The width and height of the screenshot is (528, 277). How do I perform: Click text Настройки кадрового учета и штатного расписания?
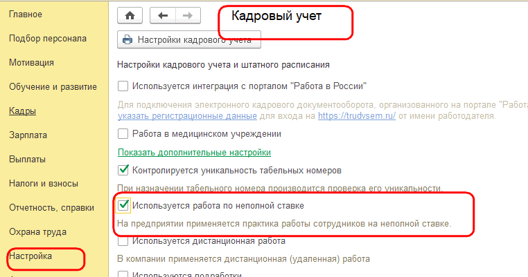coord(223,65)
